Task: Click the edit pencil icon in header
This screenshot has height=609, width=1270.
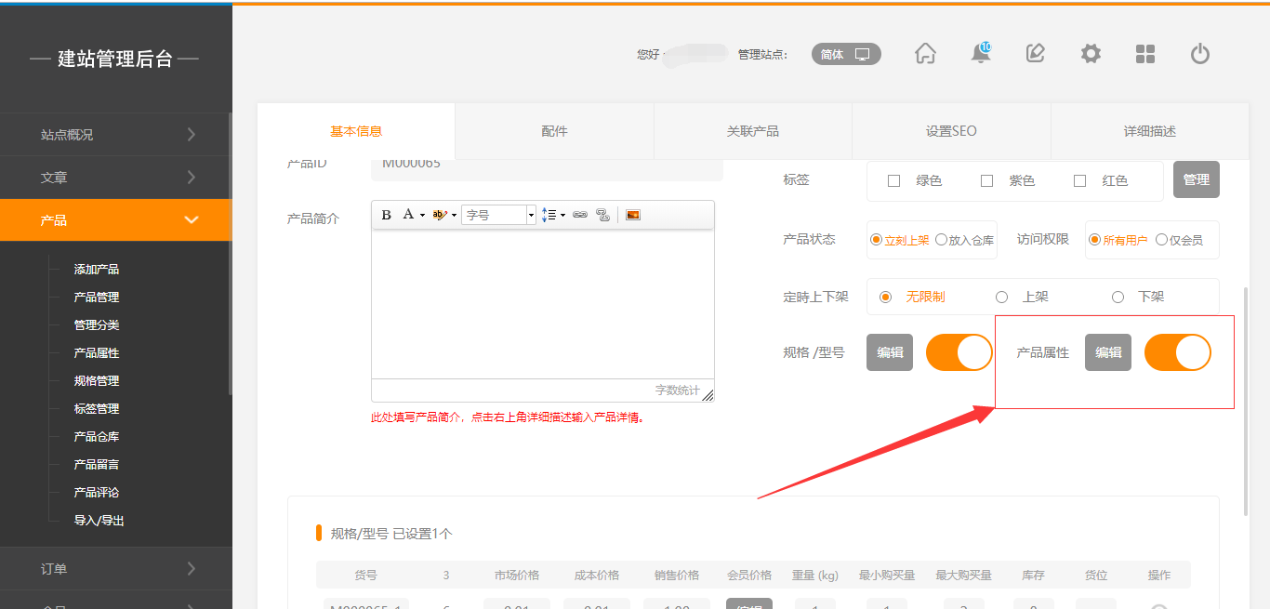Action: coord(1035,54)
